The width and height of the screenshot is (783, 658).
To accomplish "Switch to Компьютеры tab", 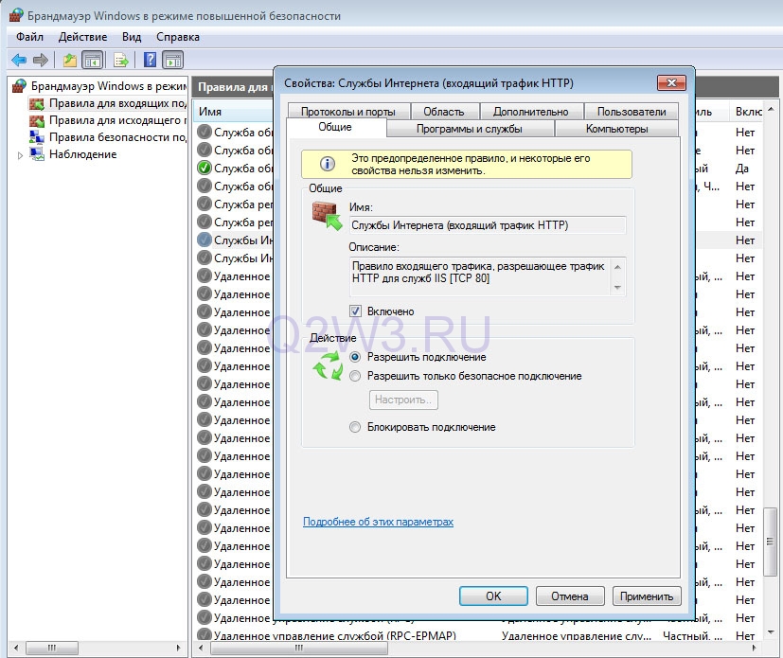I will pos(616,129).
